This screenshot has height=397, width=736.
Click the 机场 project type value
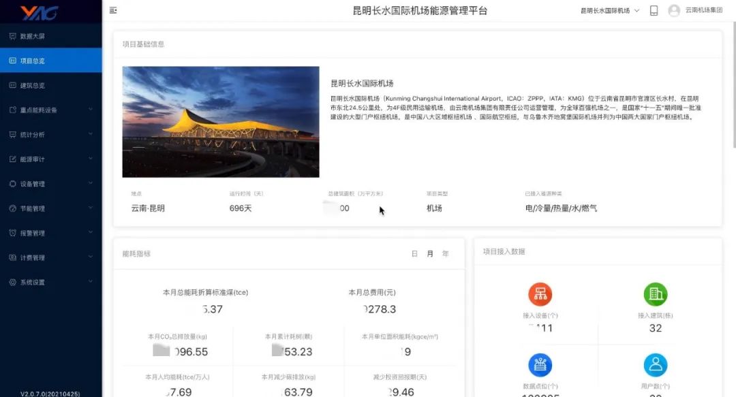coord(434,208)
